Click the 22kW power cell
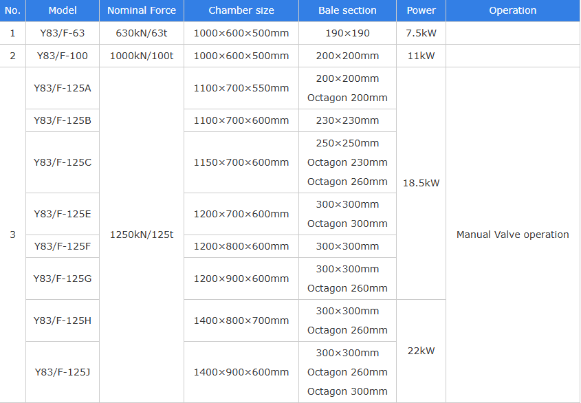581x403 pixels. tap(421, 351)
